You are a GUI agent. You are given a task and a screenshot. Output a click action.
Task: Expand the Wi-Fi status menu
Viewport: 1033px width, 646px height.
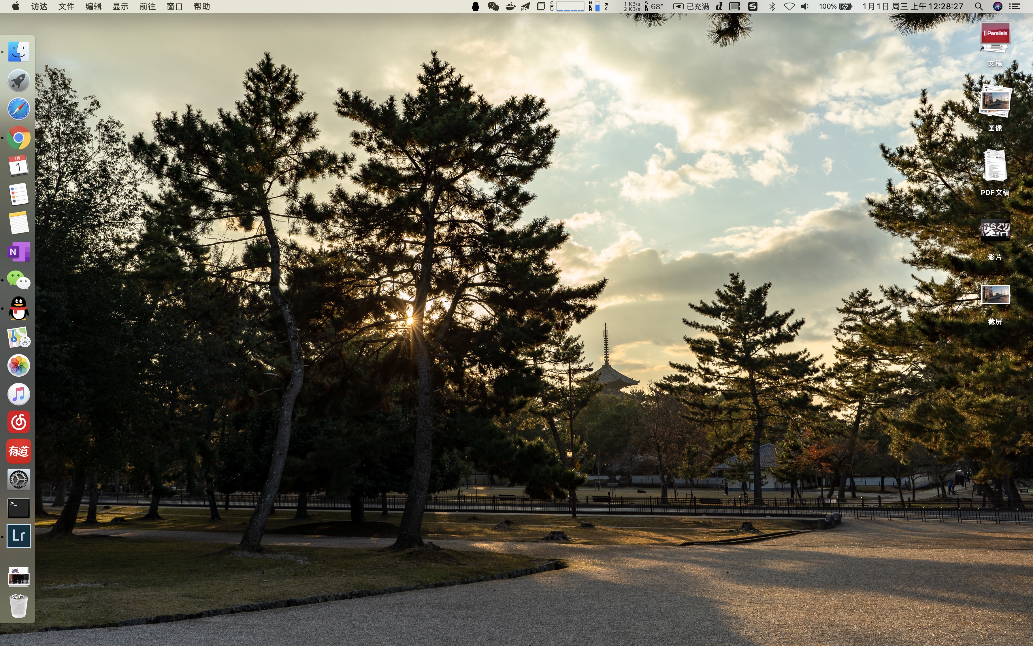point(789,6)
